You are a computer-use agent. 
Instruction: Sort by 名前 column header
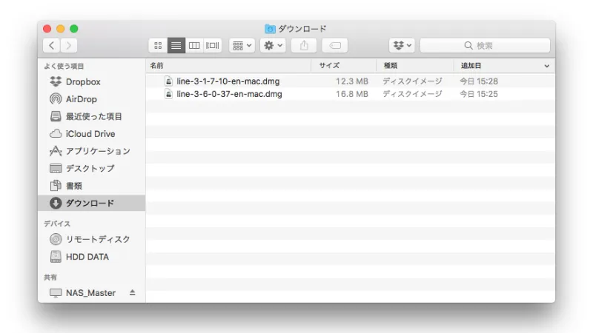pos(222,66)
